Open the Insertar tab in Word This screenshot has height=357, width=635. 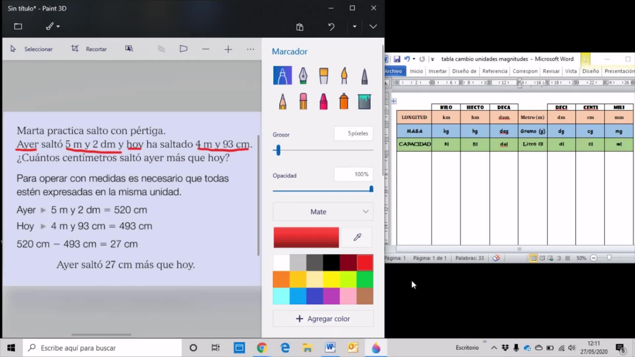click(437, 71)
